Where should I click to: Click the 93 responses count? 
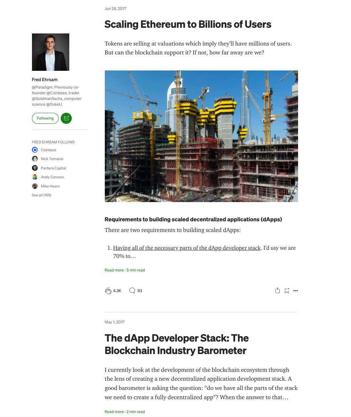pyautogui.click(x=140, y=291)
